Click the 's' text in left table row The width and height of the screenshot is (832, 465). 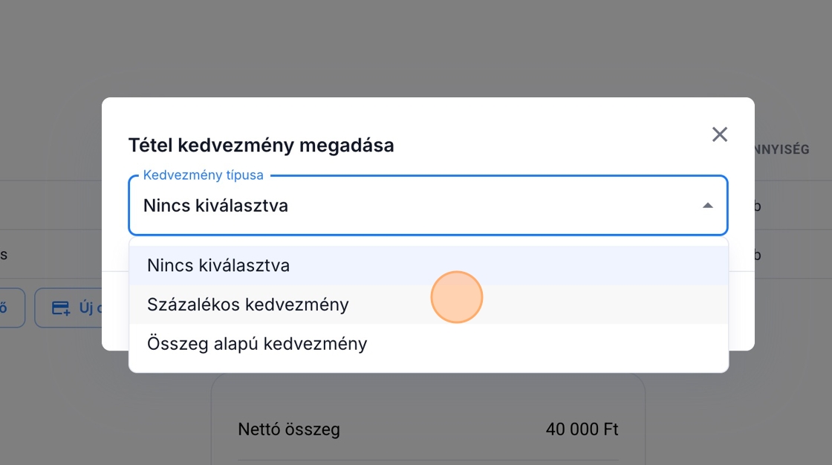[x=4, y=255]
